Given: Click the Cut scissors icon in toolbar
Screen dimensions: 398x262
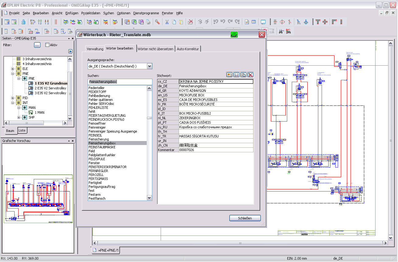Looking at the screenshot, I should tap(167, 22).
